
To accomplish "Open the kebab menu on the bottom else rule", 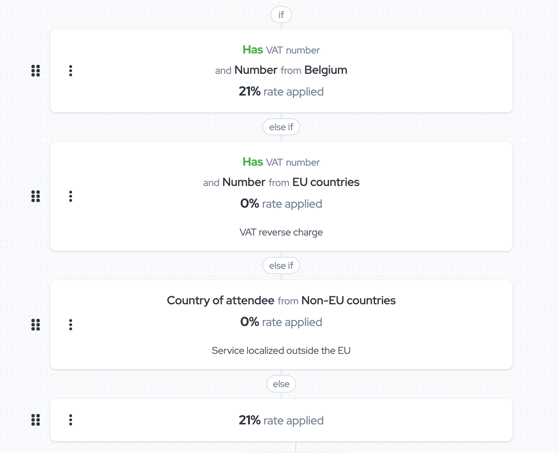I will coord(71,420).
